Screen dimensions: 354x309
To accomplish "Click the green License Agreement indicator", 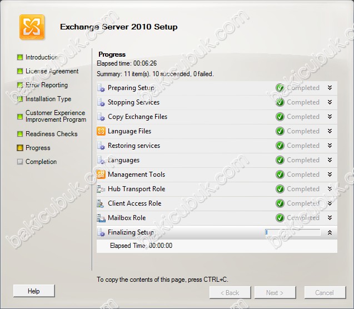I will tap(20, 71).
